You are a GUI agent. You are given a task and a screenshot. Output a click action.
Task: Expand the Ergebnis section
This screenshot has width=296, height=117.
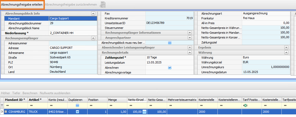click(286, 47)
